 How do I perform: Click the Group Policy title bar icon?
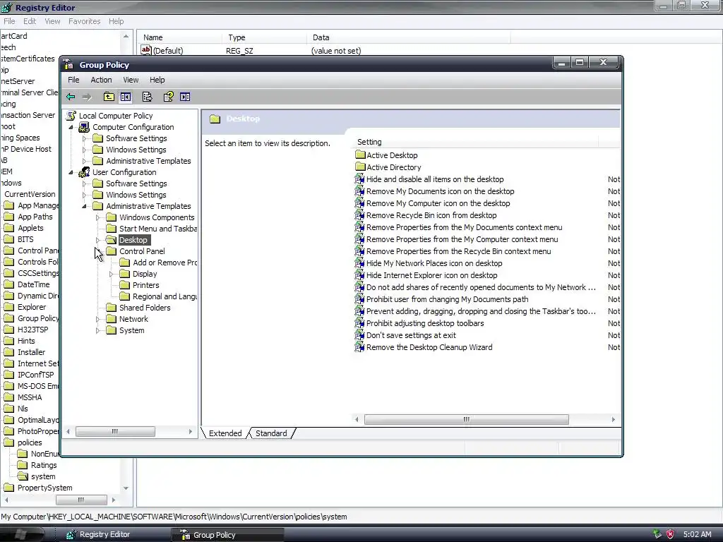click(x=68, y=64)
